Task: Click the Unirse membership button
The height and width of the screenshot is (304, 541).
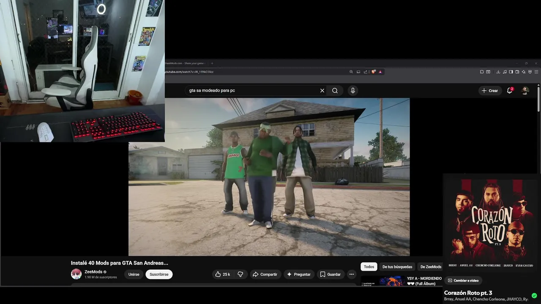Action: (x=134, y=274)
